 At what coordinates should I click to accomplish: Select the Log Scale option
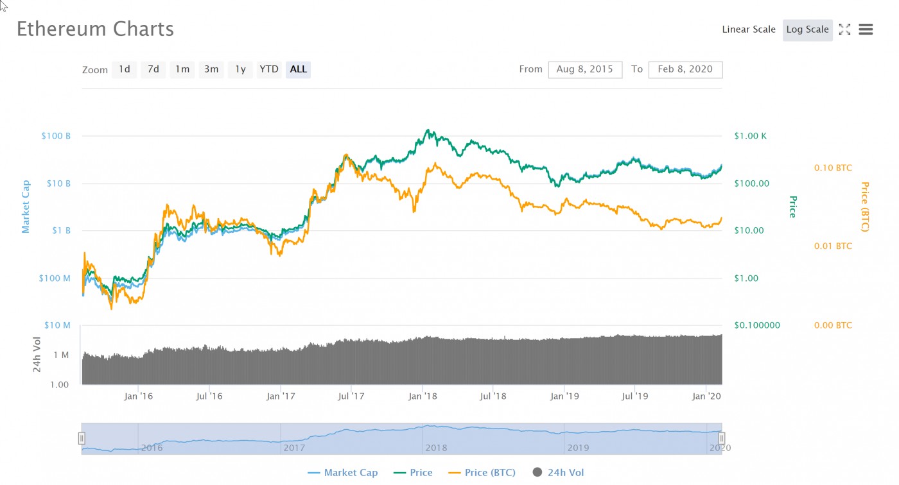(808, 30)
